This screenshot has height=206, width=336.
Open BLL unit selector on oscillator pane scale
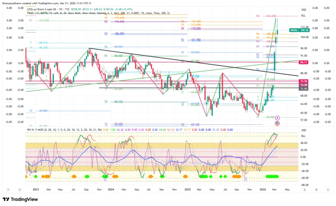click(303, 136)
